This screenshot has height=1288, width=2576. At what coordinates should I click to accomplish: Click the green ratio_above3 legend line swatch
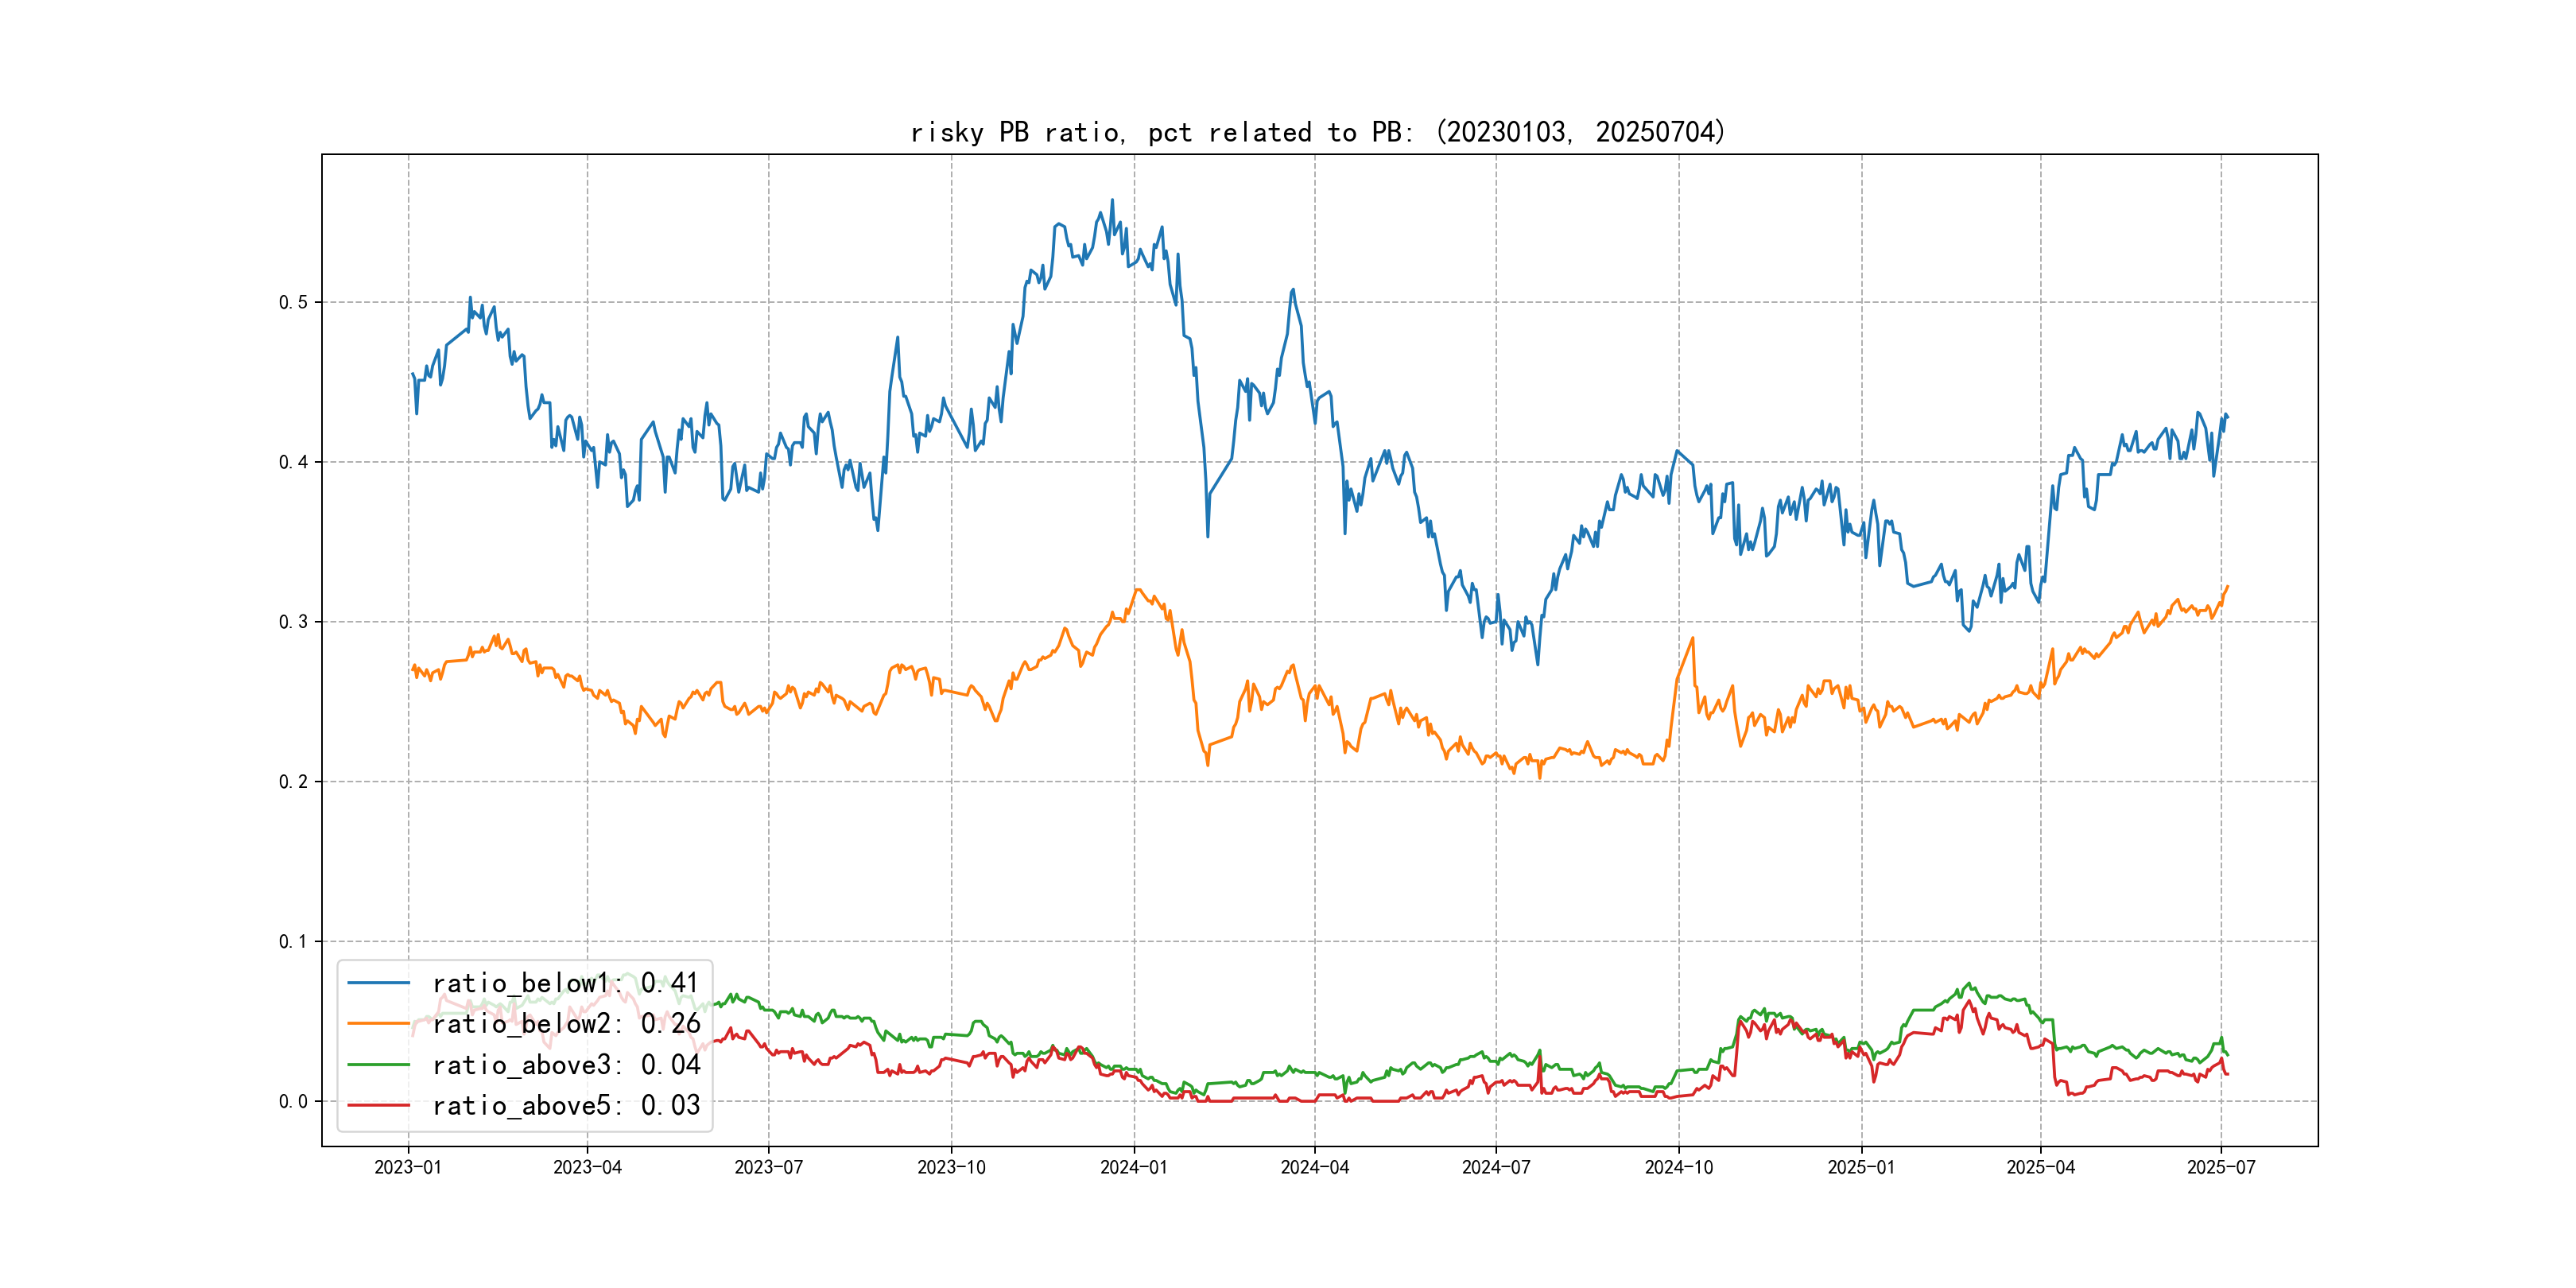point(378,1065)
